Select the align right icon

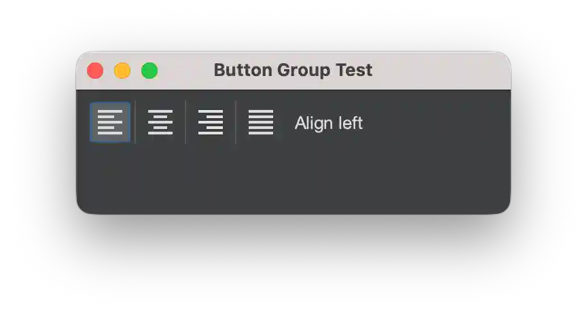coord(211,122)
